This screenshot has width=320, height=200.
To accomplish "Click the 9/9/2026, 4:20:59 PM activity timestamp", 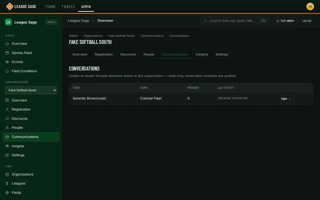I will click(232, 98).
